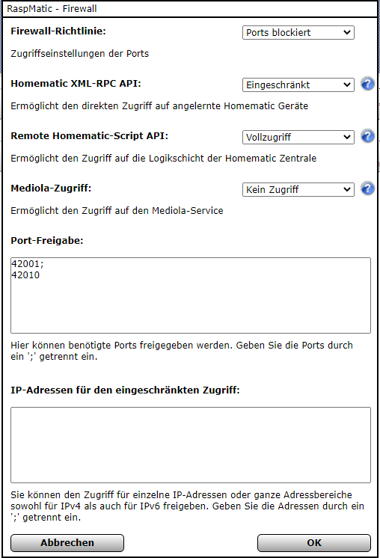This screenshot has height=558, width=380.
Task: Place cursor after the 42010 port entry
Action: click(x=40, y=275)
